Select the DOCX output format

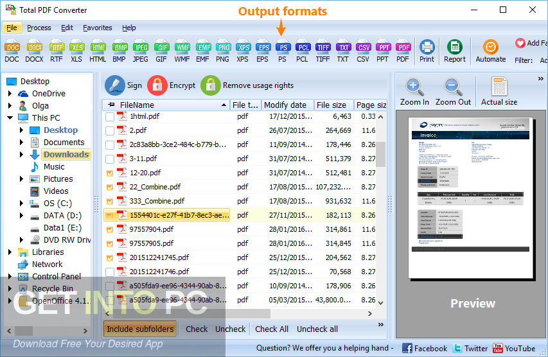34,52
